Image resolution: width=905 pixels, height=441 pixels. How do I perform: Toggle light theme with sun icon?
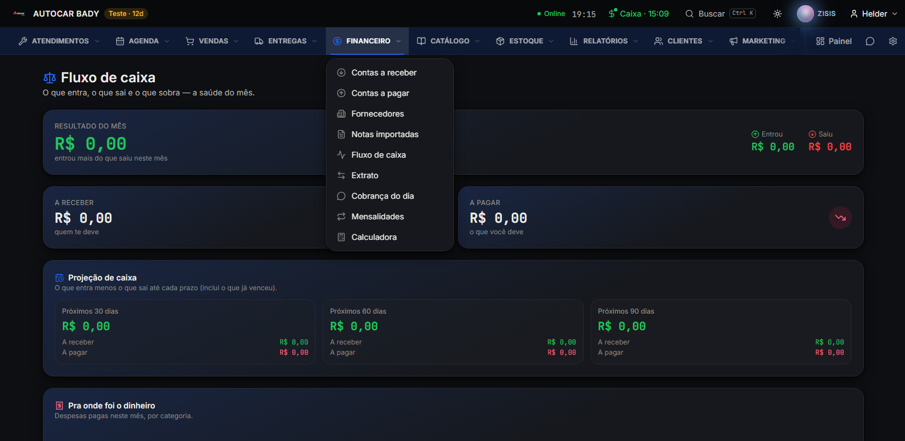click(778, 14)
